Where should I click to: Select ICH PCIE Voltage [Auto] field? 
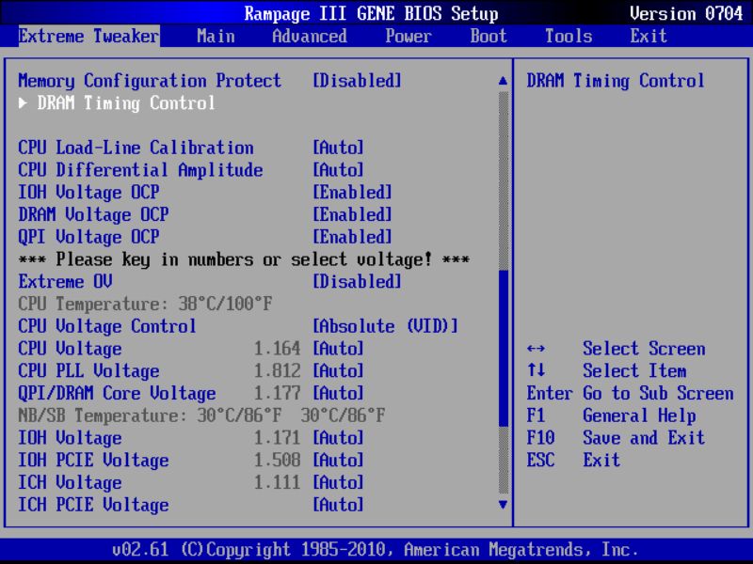coord(338,505)
